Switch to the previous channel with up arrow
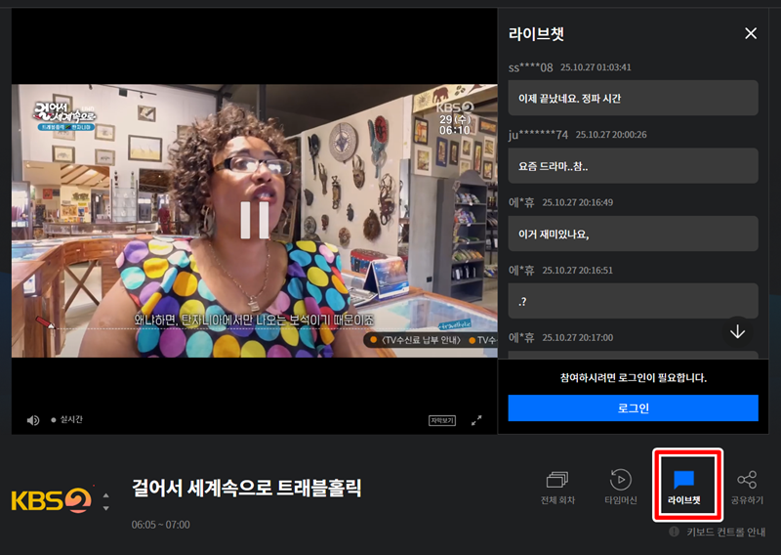This screenshot has height=555, width=781. pos(105,495)
